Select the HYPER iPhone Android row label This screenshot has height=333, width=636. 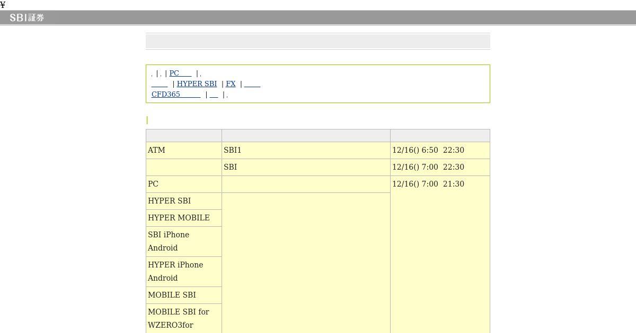[x=184, y=271]
